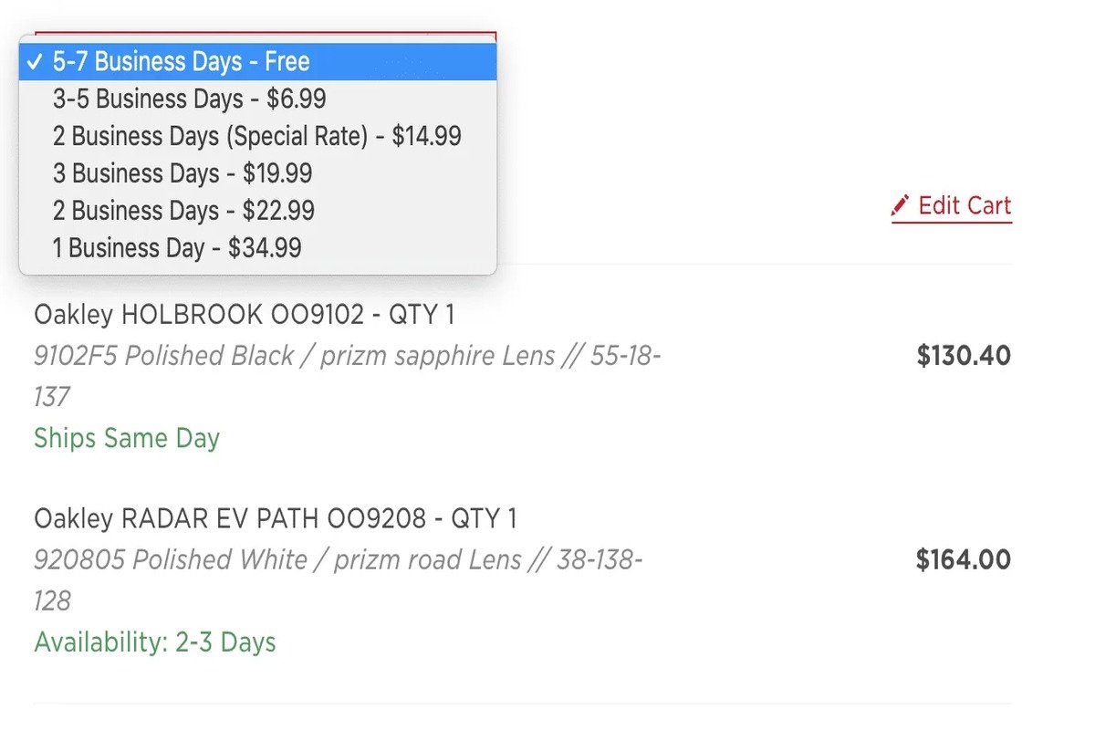
Task: Click the $130.40 price
Action: pos(964,355)
